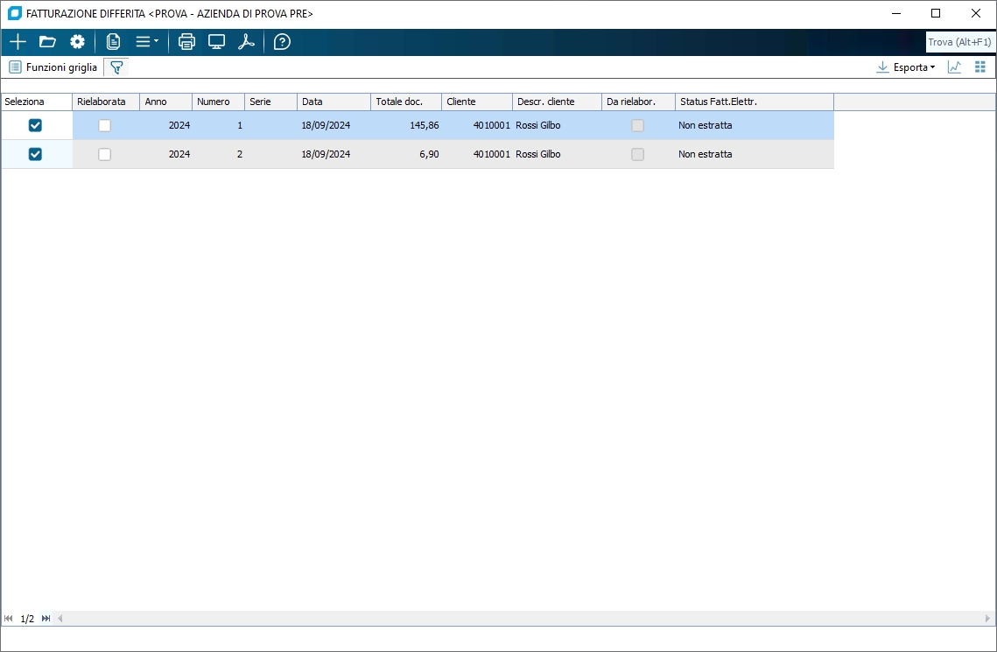The width and height of the screenshot is (997, 652).
Task: Expand the Esporta dropdown
Action: [x=905, y=67]
